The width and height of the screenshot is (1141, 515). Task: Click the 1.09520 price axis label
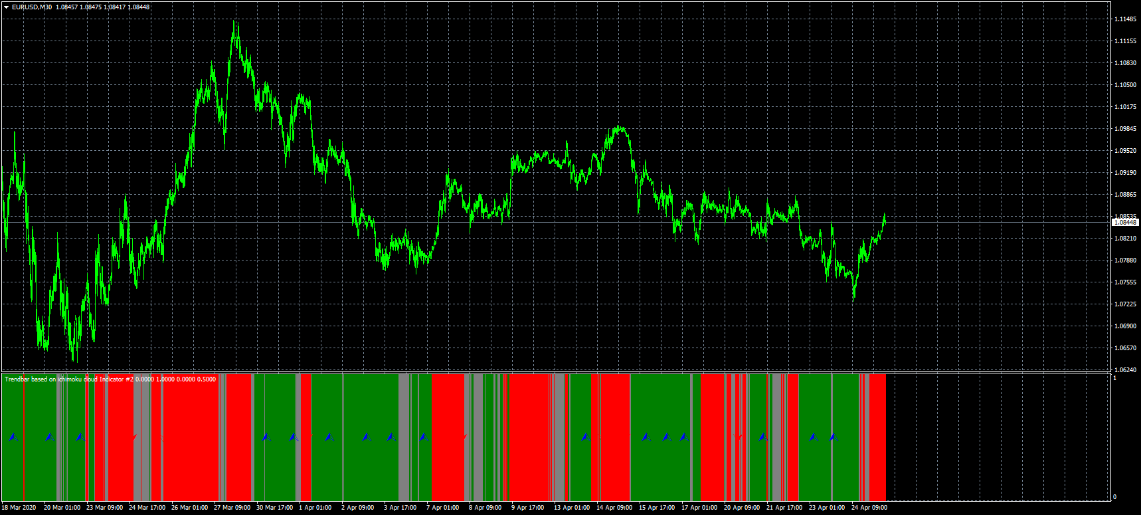(x=1125, y=151)
